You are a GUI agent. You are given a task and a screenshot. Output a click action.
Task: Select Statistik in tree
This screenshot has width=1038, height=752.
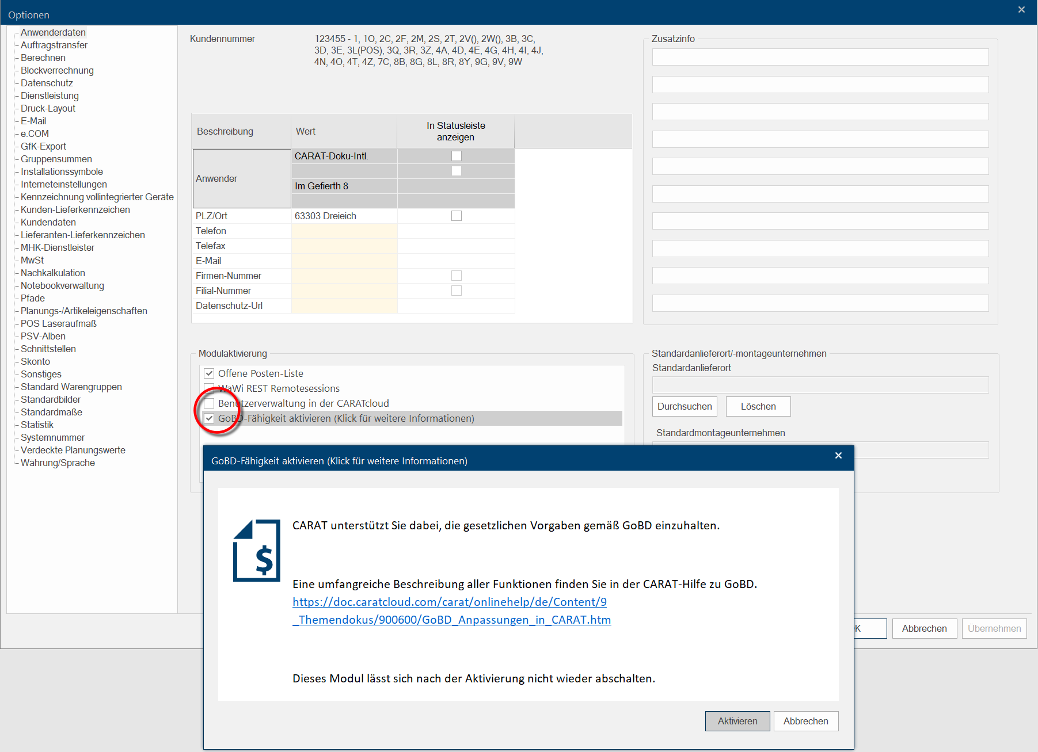pos(37,425)
